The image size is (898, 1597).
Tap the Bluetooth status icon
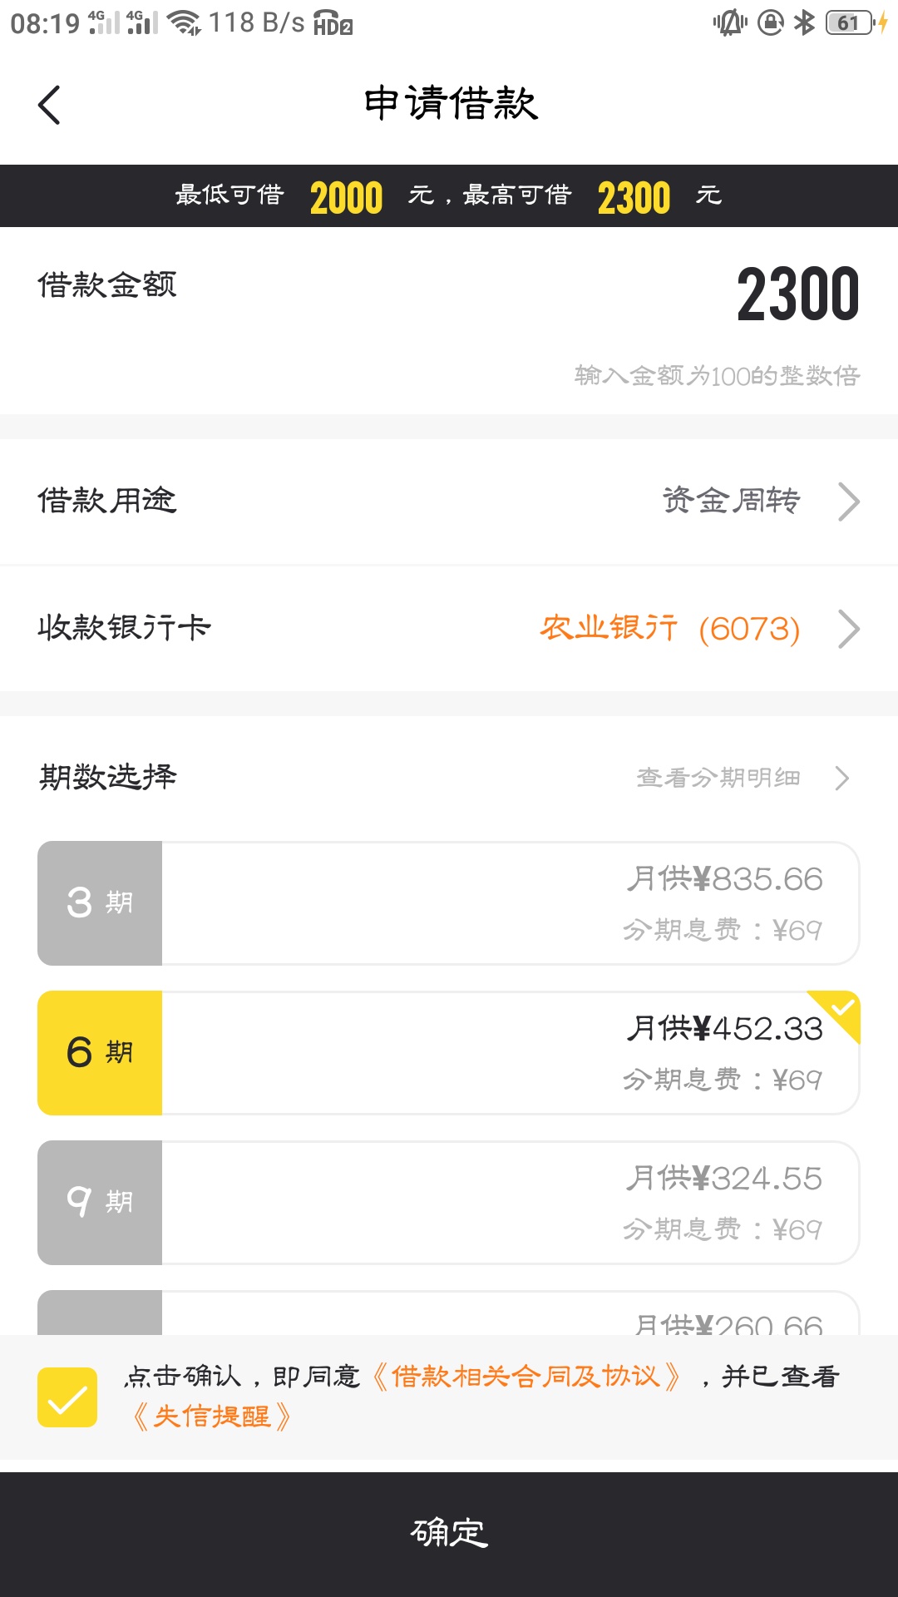tap(804, 22)
